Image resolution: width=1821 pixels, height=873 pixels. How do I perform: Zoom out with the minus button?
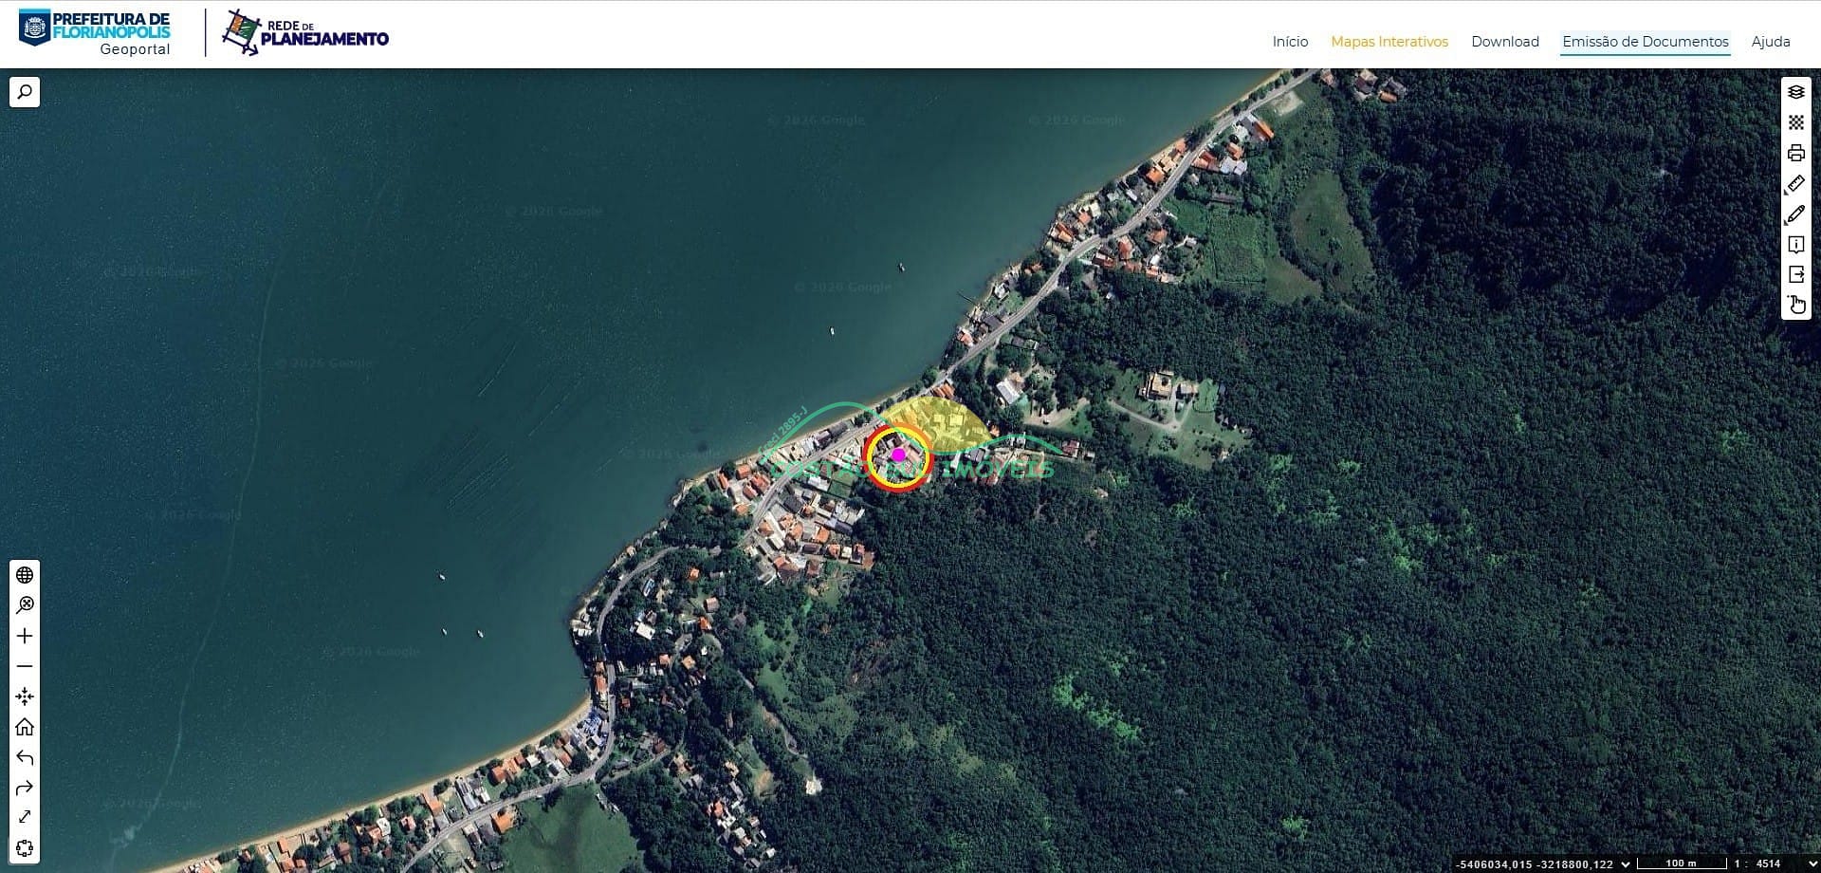point(25,666)
